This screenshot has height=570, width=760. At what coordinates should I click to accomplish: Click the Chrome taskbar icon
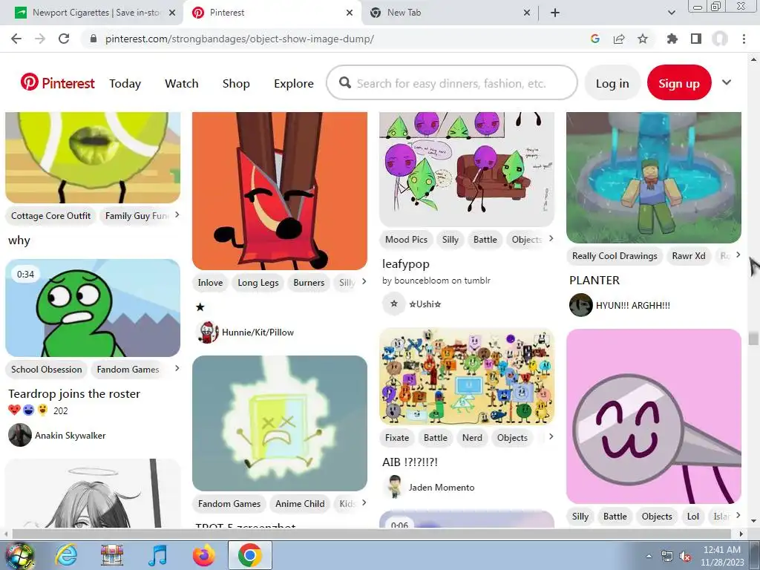pos(249,555)
